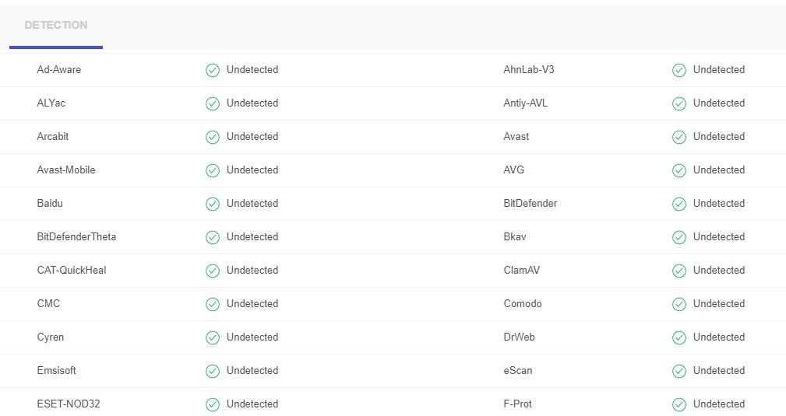This screenshot has width=786, height=416.
Task: Click the Cyren result check icon
Action: point(213,337)
